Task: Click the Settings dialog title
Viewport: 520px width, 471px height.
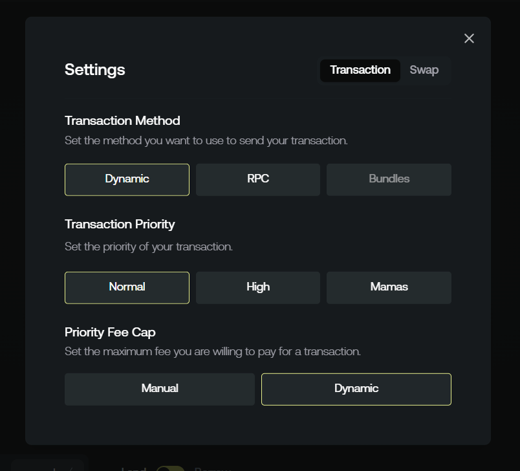Action: pyautogui.click(x=95, y=70)
